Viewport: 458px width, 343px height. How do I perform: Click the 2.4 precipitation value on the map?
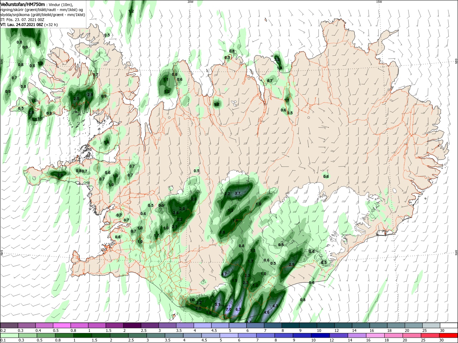(x=176, y=213)
